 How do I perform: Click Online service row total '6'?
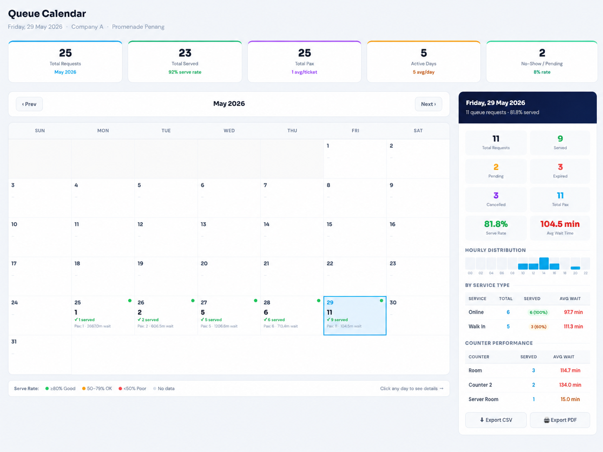pyautogui.click(x=508, y=312)
